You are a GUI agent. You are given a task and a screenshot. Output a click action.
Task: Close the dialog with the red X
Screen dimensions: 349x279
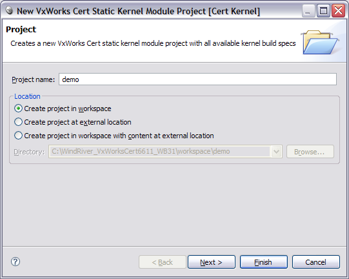pyautogui.click(x=338, y=11)
